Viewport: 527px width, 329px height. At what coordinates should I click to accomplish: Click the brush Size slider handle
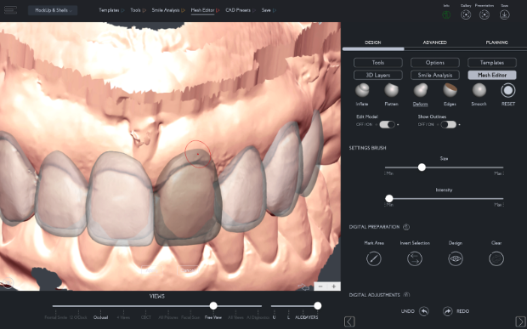pos(422,167)
